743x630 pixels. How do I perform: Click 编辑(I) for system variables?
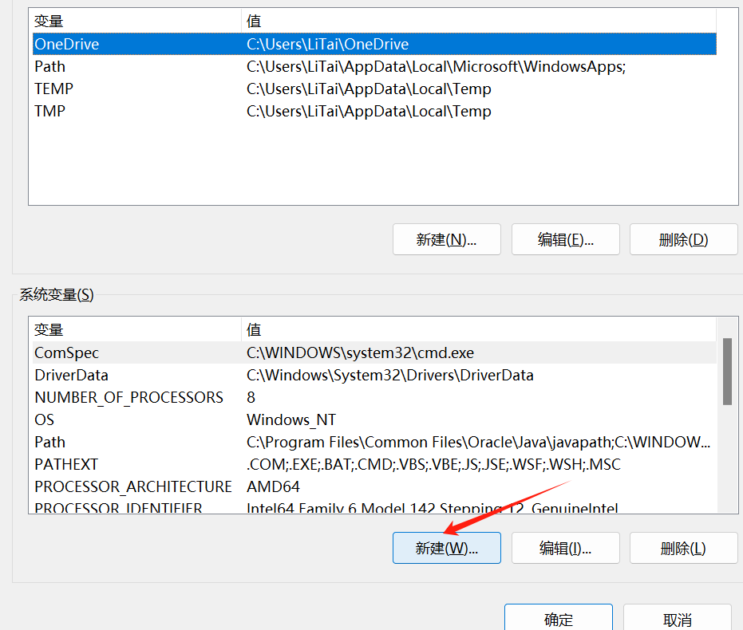pos(565,548)
